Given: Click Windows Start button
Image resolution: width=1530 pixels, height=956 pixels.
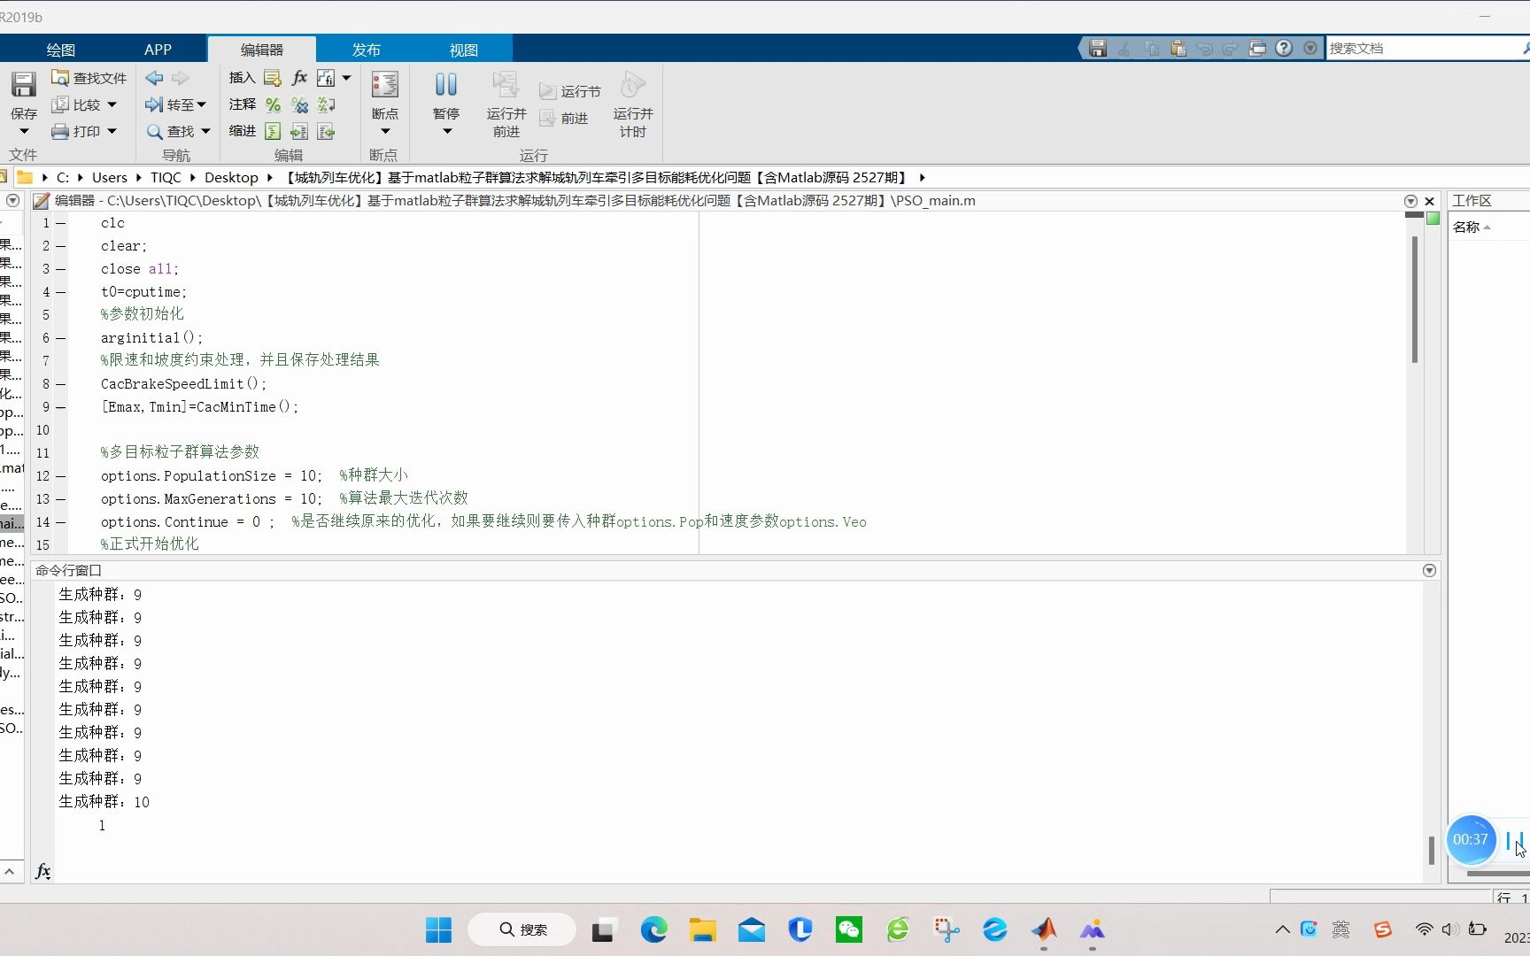Looking at the screenshot, I should tap(438, 929).
